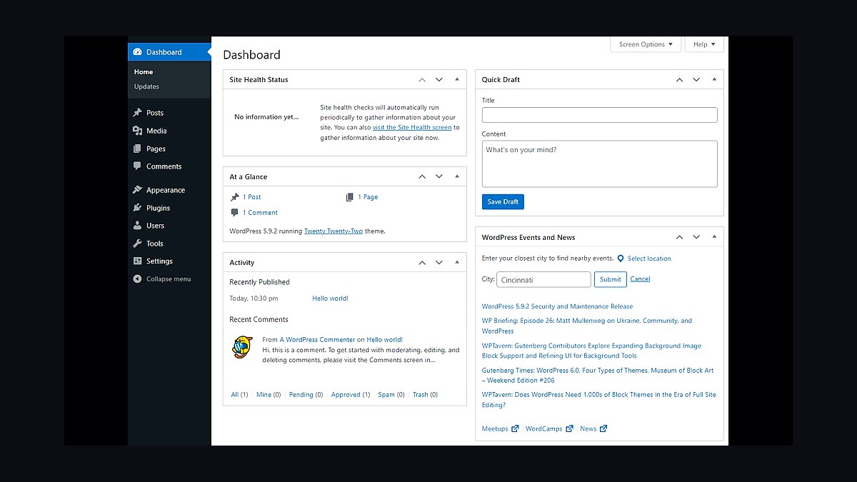
Task: Open visit the Site Health screen link
Action: pos(412,127)
